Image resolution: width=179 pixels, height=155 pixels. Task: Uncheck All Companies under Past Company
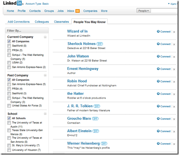[x=9, y=80]
